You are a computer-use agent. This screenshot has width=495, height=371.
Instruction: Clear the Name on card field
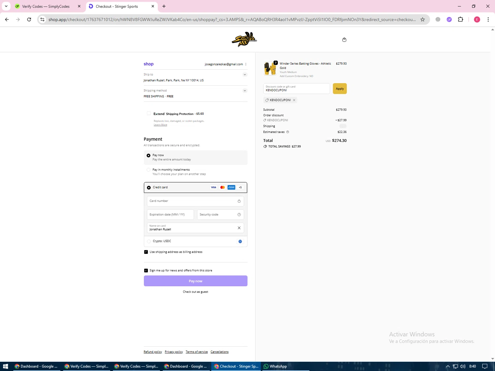[x=239, y=228]
